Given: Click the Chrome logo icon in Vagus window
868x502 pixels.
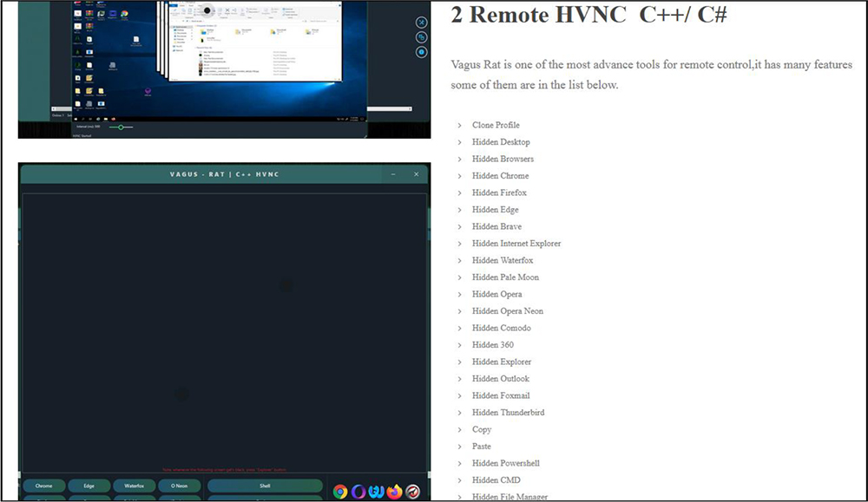Looking at the screenshot, I should coord(340,492).
